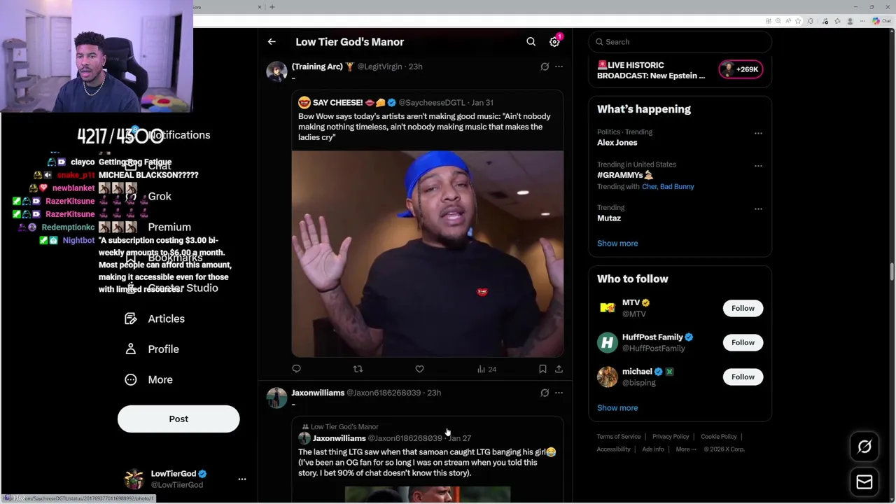Image resolution: width=896 pixels, height=504 pixels.
Task: Open the Articles icon in sidebar
Action: [131, 318]
